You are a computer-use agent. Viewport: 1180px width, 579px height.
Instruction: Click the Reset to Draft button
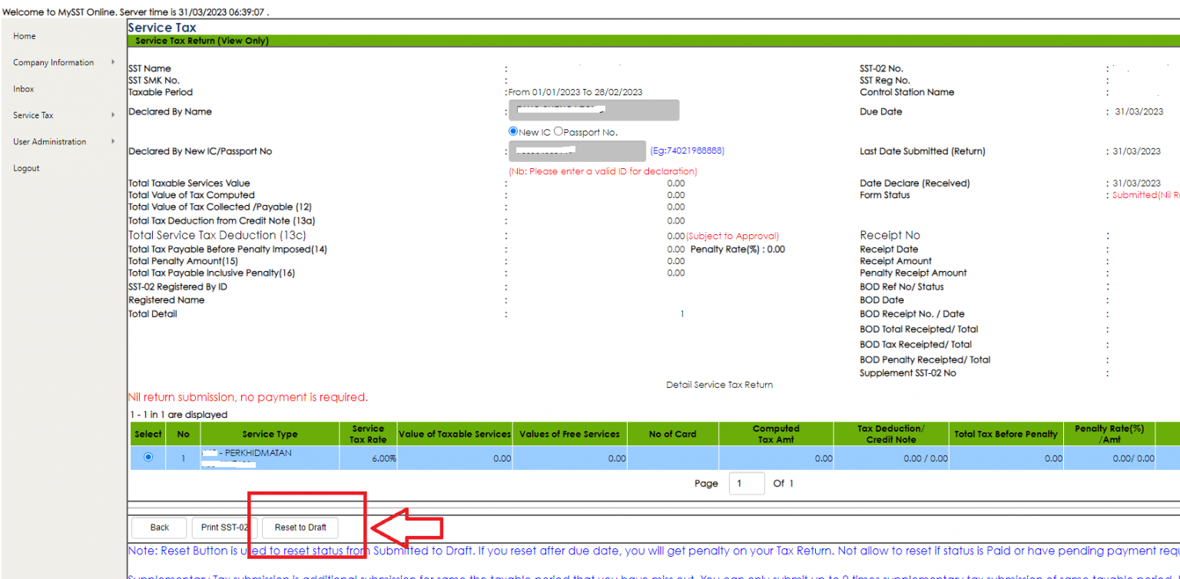pyautogui.click(x=299, y=528)
